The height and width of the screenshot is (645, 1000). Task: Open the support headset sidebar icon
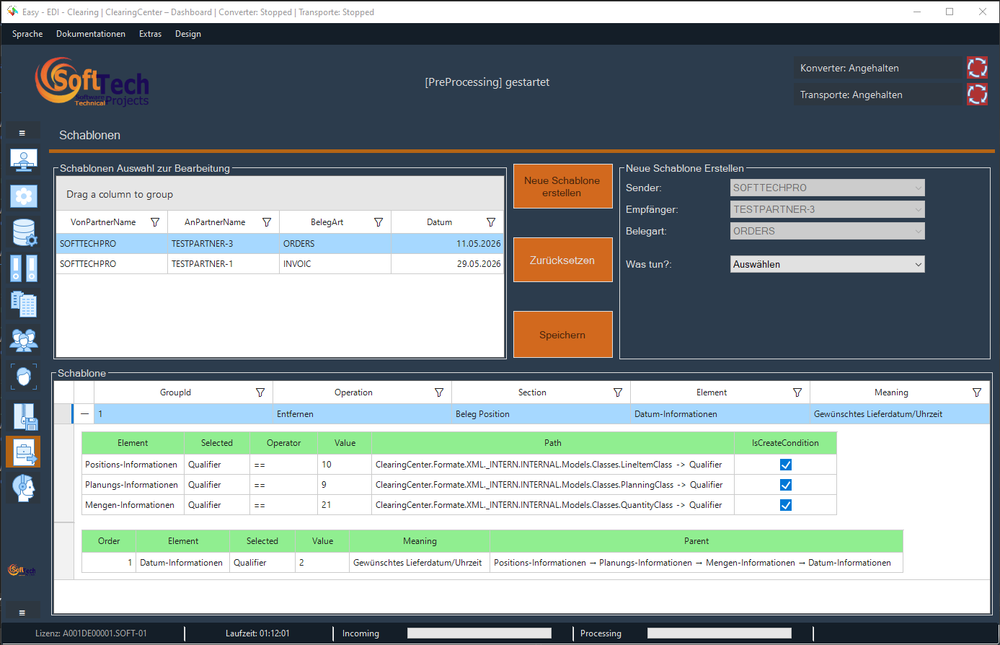pyautogui.click(x=24, y=488)
